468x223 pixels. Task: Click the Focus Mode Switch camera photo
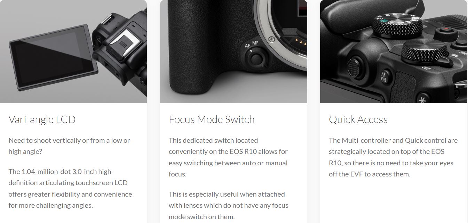coord(233,51)
